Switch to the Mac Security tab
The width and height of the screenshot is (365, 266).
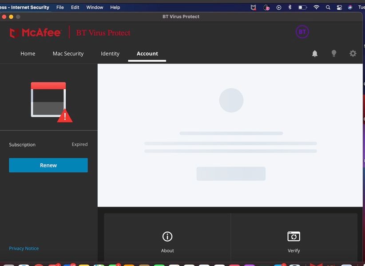(x=68, y=54)
